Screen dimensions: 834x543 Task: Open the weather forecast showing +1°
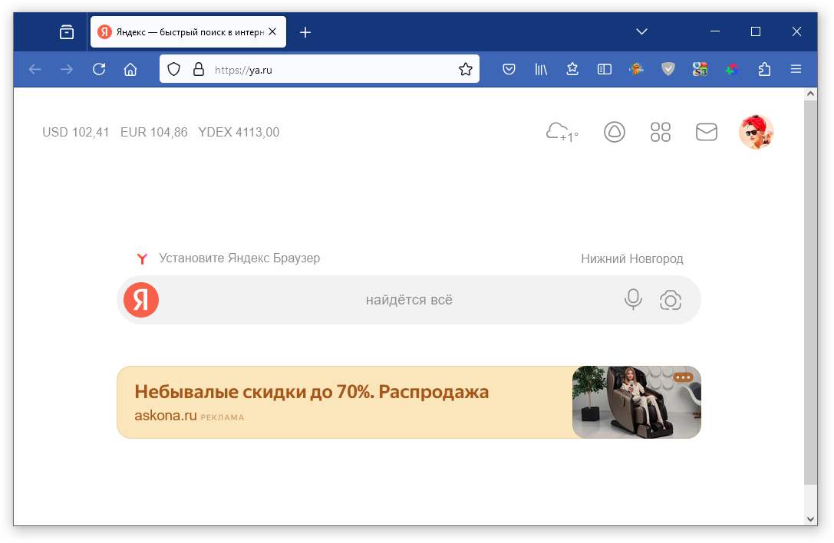[x=562, y=133]
